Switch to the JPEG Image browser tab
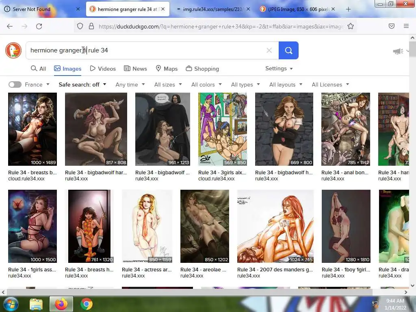 pos(298,9)
